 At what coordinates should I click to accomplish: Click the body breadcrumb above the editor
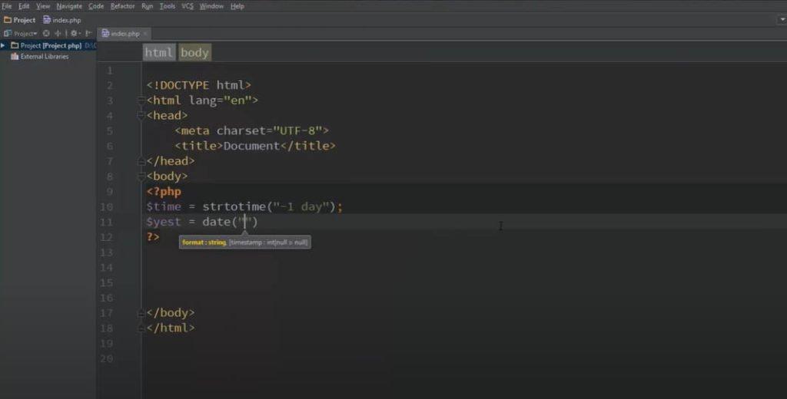point(194,53)
